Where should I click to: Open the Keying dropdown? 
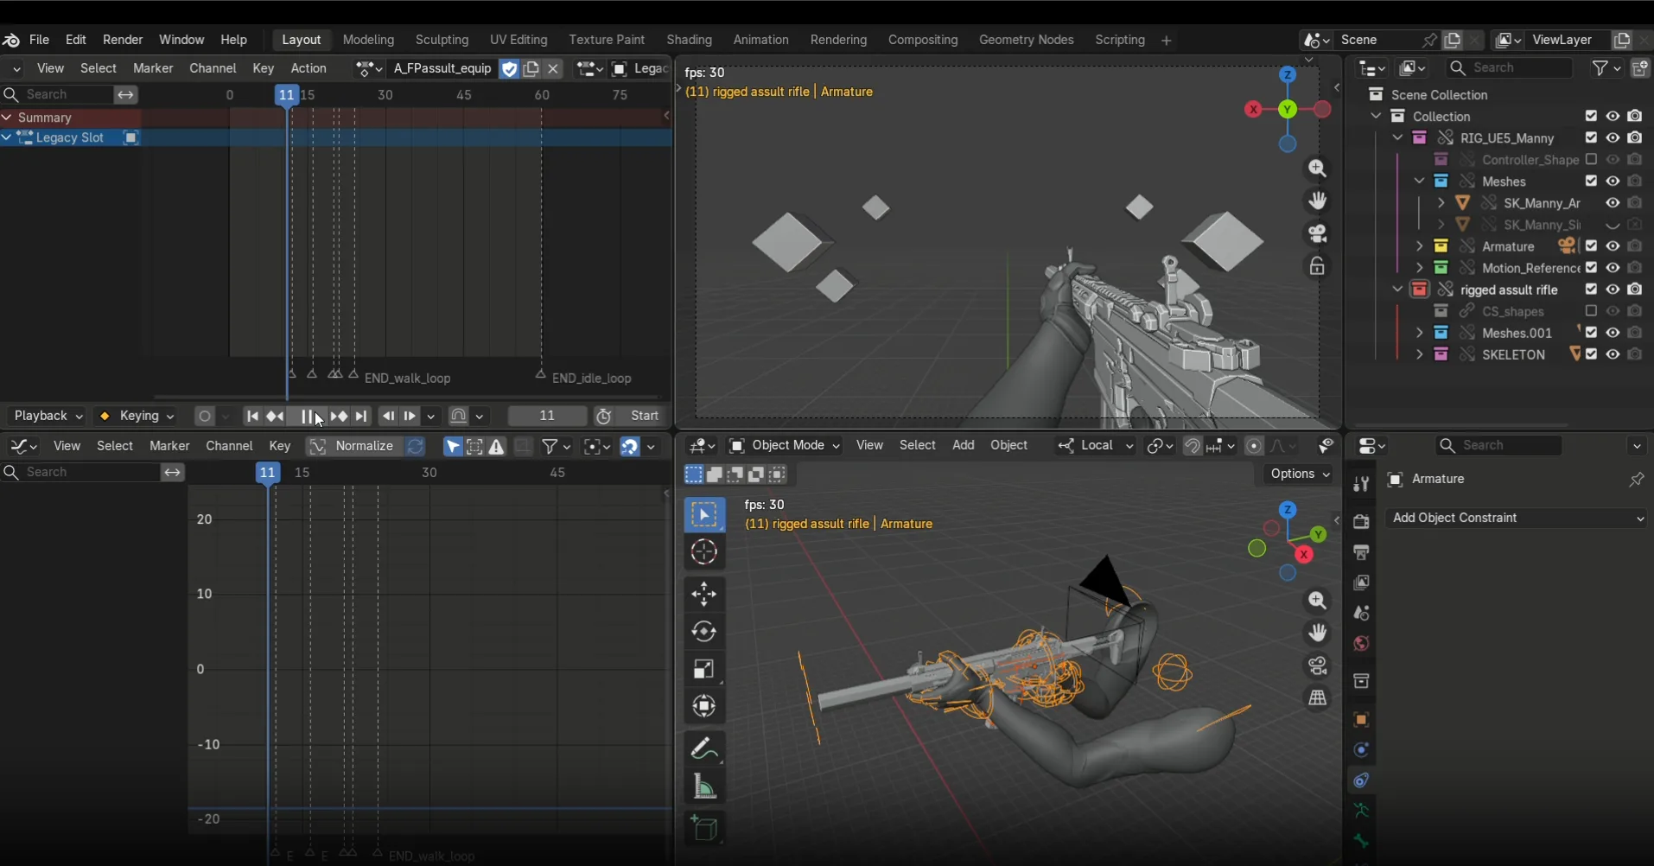[138, 417]
